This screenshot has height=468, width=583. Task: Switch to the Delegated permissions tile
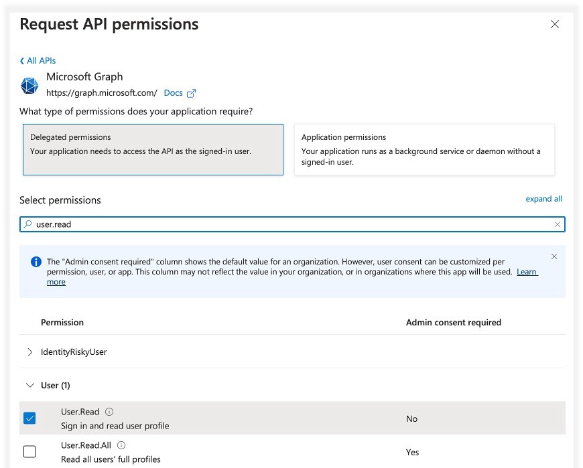click(153, 149)
